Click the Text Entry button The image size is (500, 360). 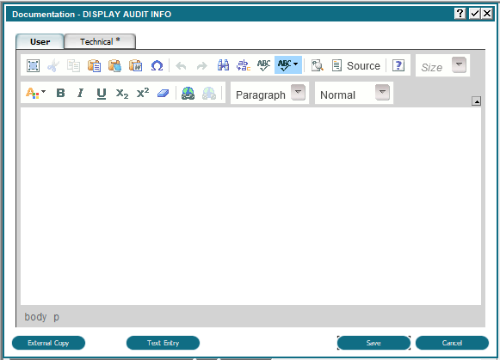pos(163,343)
